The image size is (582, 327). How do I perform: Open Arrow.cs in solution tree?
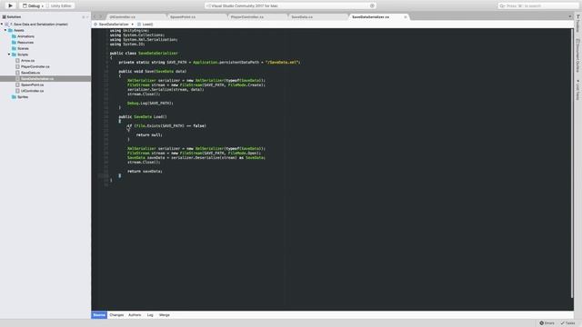(x=28, y=61)
